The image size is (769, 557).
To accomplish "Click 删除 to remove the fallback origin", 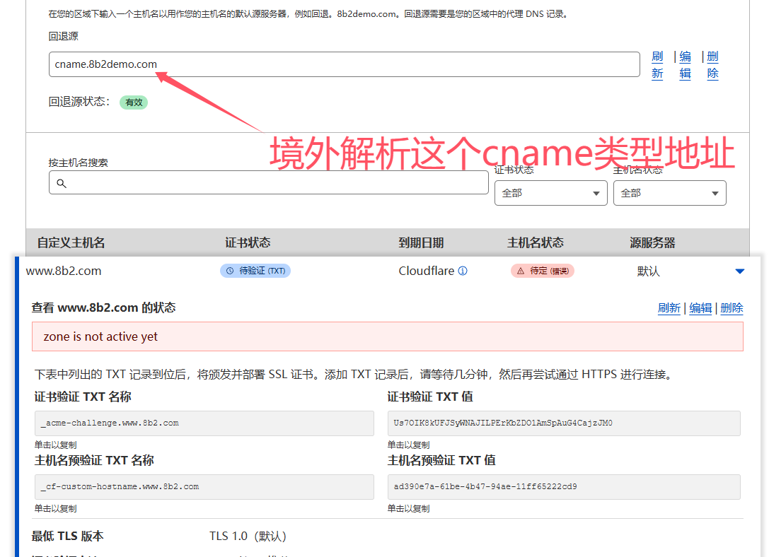I will pyautogui.click(x=712, y=64).
